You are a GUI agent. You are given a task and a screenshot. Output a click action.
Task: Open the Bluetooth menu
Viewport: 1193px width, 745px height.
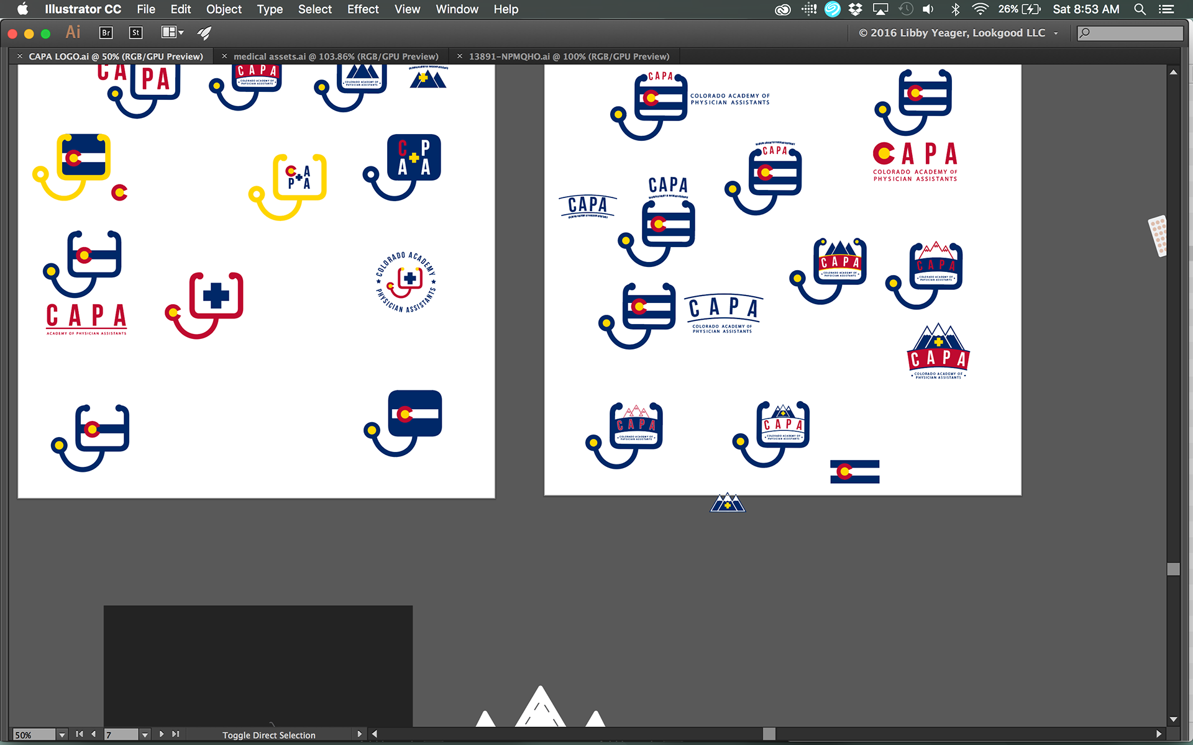(956, 9)
